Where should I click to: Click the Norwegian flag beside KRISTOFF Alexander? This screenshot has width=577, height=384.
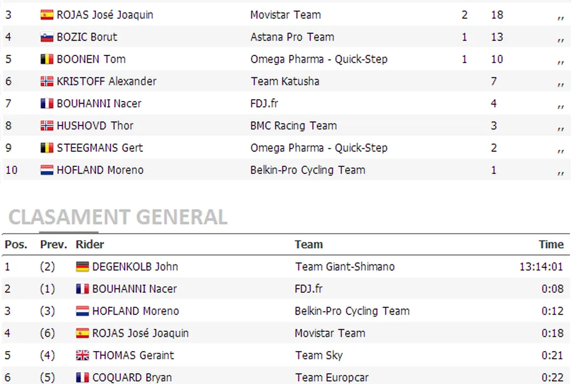pyautogui.click(x=47, y=82)
